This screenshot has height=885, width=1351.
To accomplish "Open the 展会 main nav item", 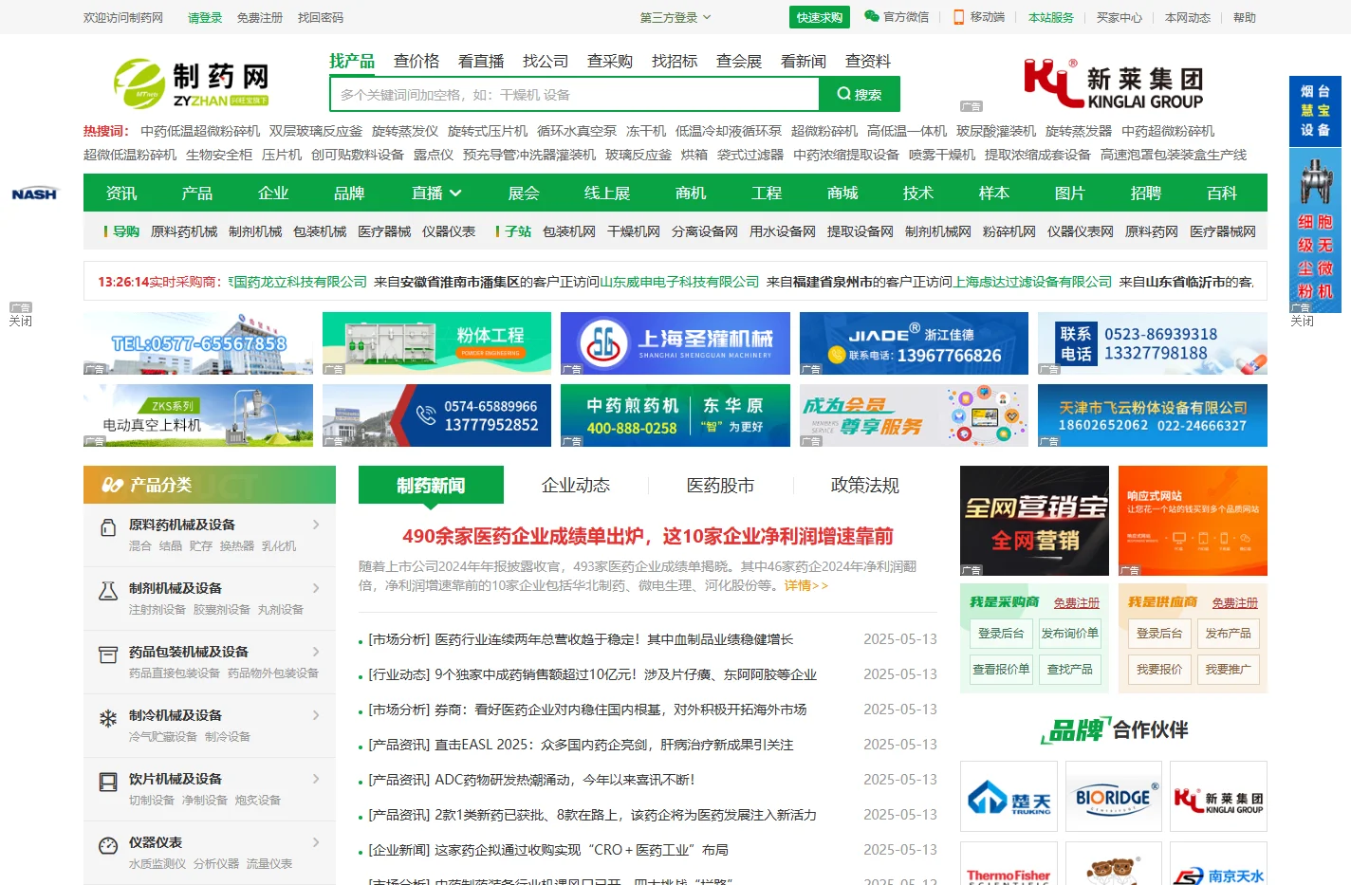I will (x=524, y=193).
